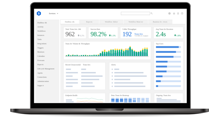
Task: Click the 2.4s average duration value
Action: [161, 34]
